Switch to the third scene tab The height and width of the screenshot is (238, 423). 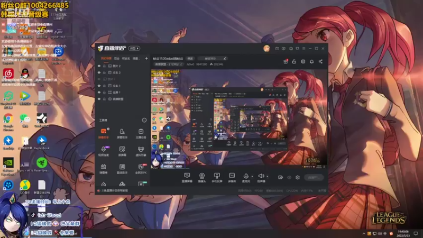(x=126, y=58)
